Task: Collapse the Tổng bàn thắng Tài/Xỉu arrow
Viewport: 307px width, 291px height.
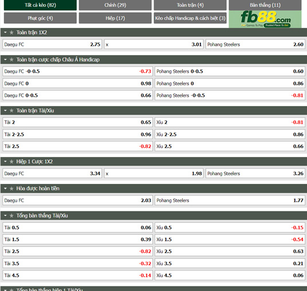Action: [x=5, y=215]
